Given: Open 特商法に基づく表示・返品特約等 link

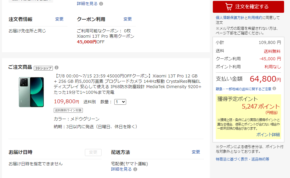Looking at the screenshot, I should point(242,159).
